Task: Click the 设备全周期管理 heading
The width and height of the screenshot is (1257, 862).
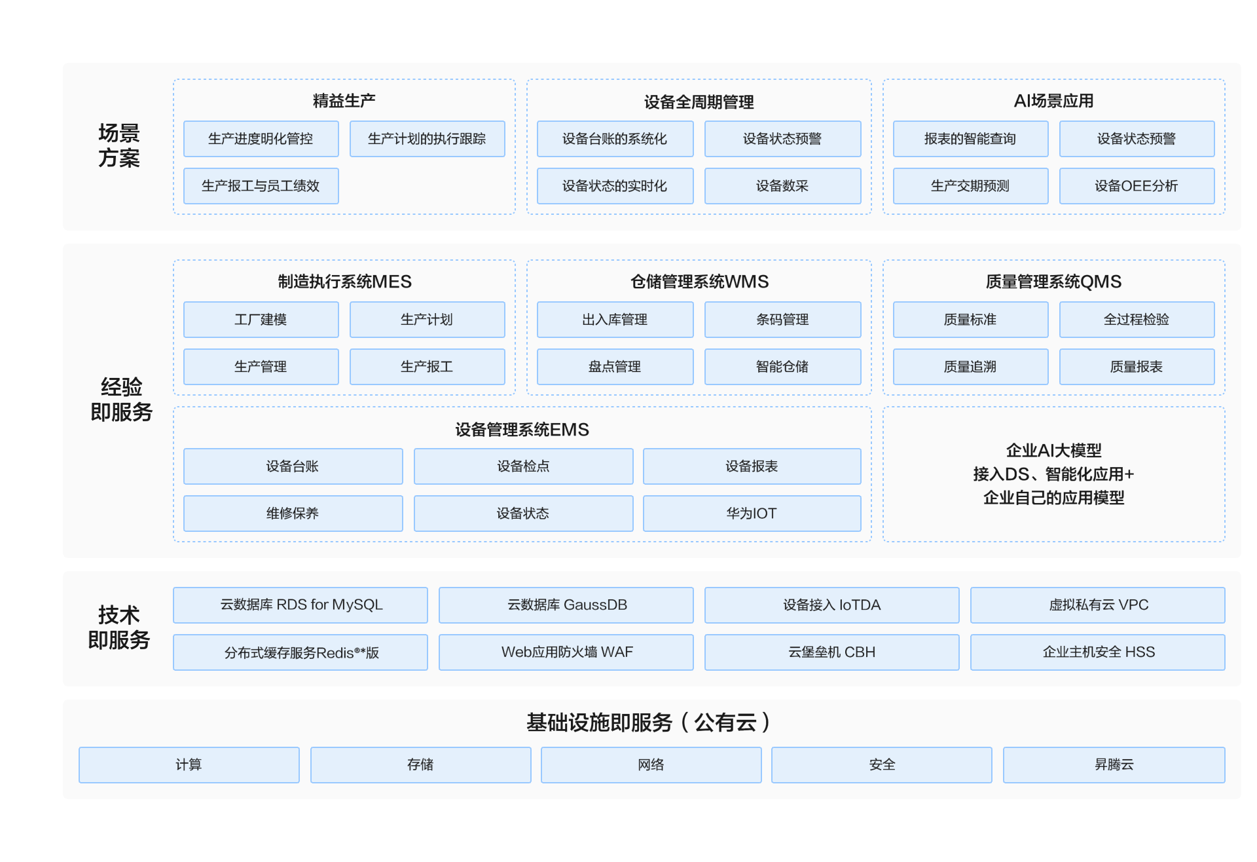Action: [x=699, y=102]
